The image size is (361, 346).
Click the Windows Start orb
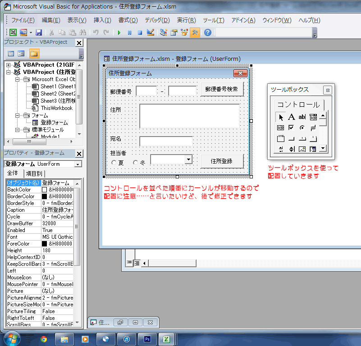(x=12, y=338)
